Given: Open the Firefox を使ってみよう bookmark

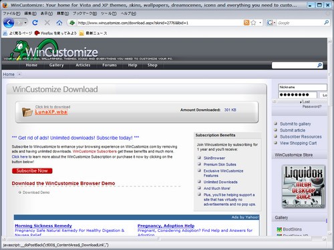Looking at the screenshot, I should pos(55,33).
